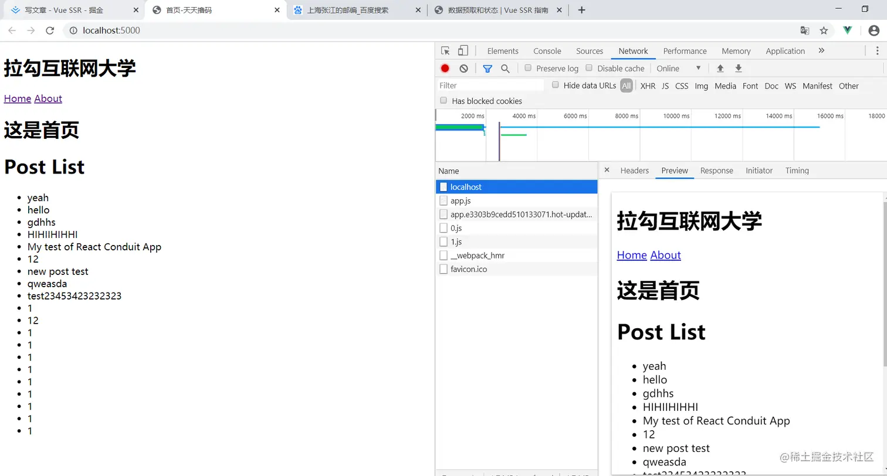
Task: Check Has blocked cookies
Action: [x=443, y=100]
